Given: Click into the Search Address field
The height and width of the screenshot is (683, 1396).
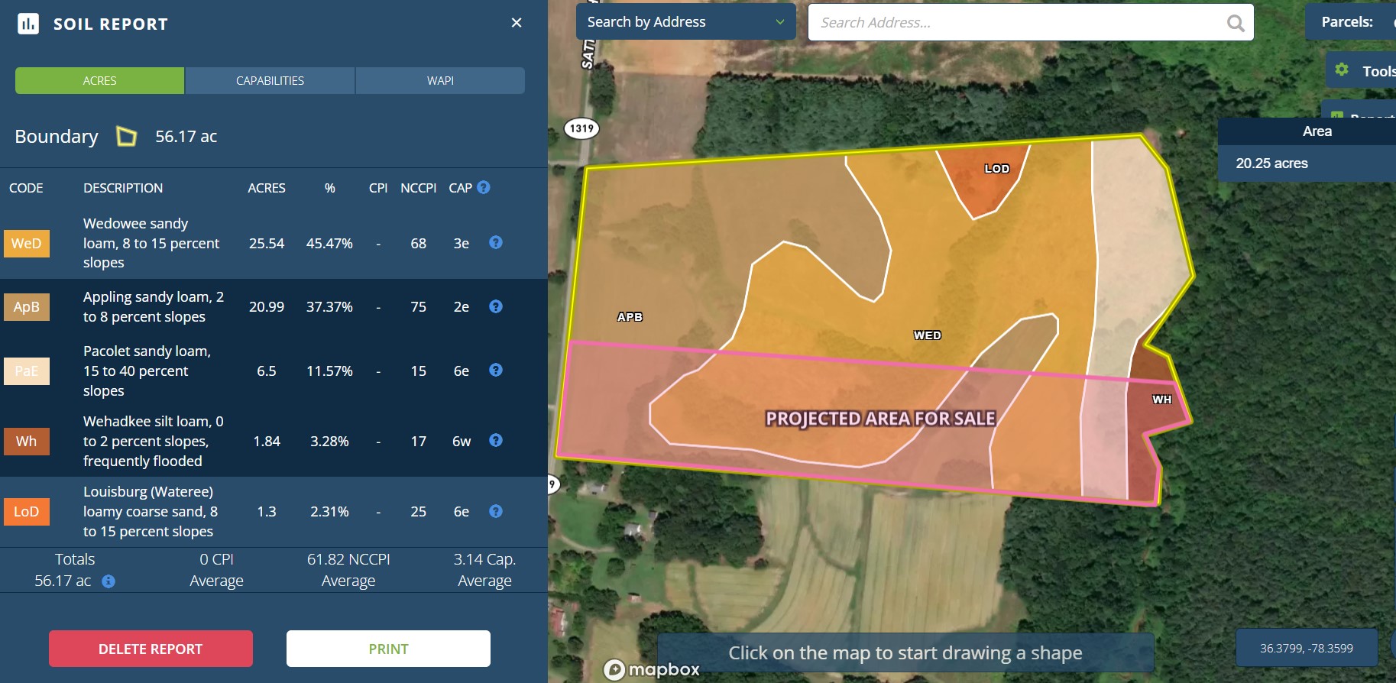Looking at the screenshot, I should tap(1016, 23).
